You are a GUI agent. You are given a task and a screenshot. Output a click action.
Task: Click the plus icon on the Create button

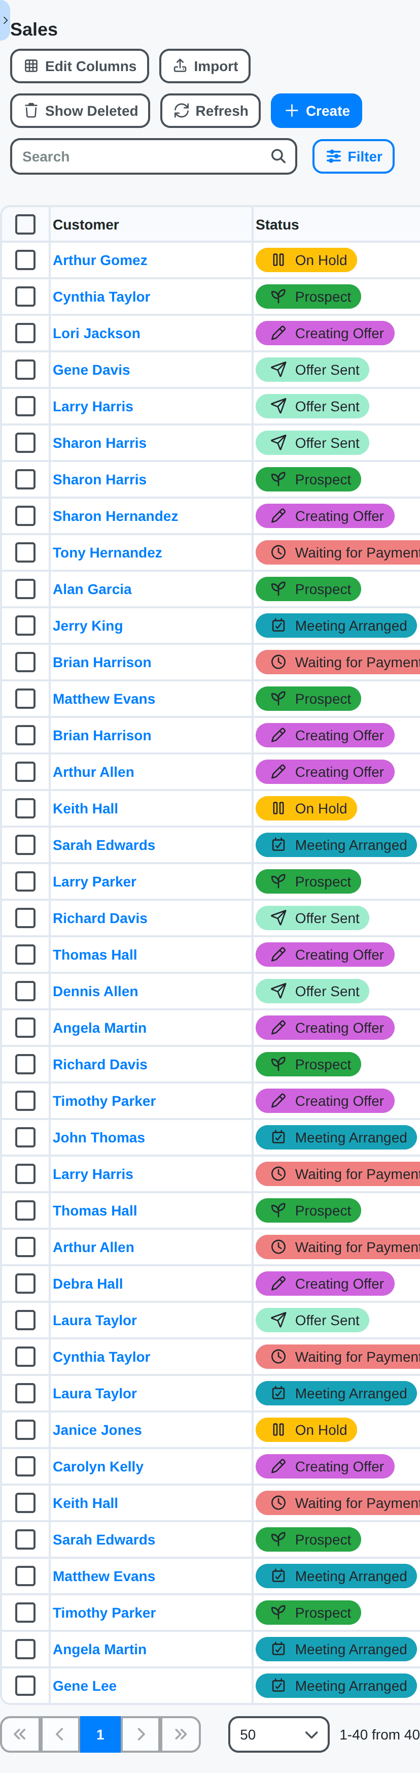[292, 110]
